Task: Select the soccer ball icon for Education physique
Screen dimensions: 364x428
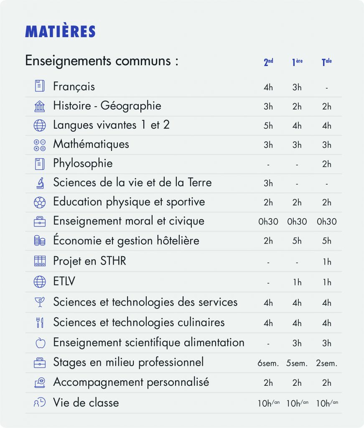Action: coord(39,202)
